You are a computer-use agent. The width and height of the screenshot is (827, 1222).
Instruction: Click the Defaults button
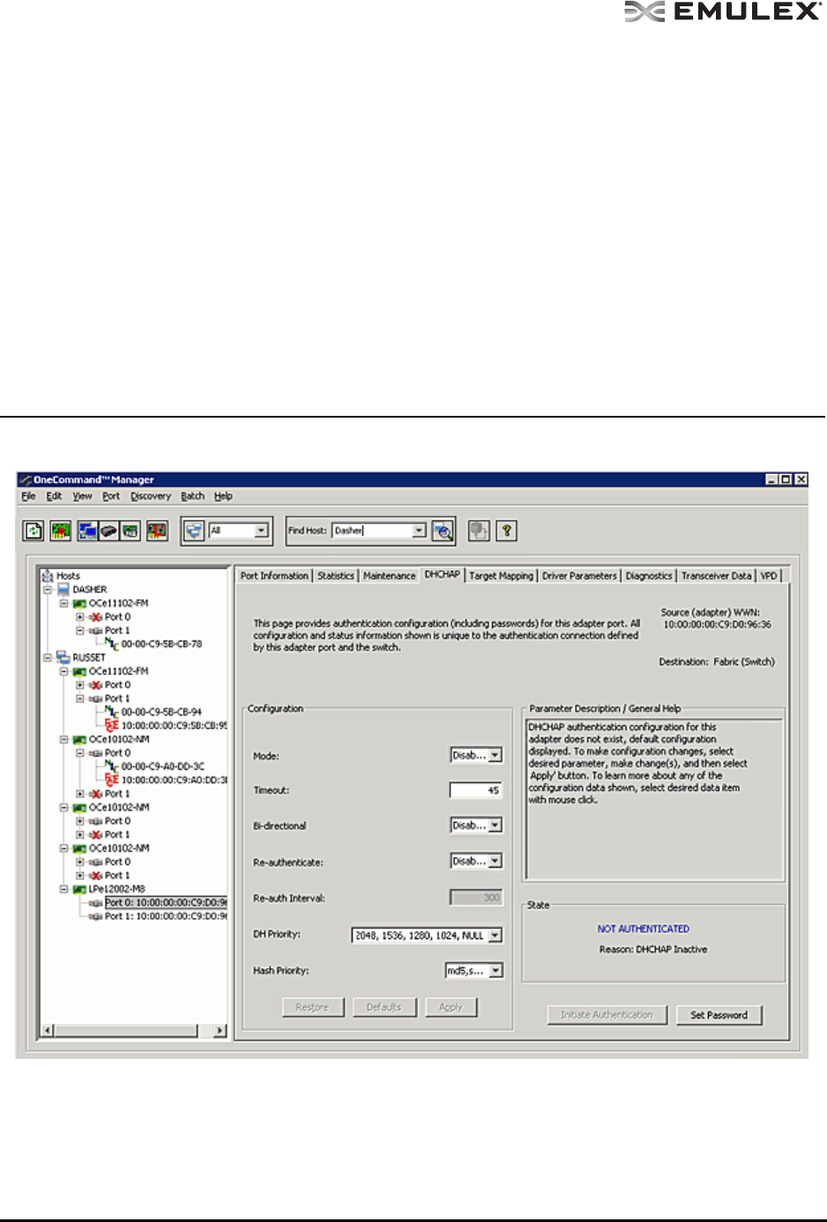click(384, 1007)
